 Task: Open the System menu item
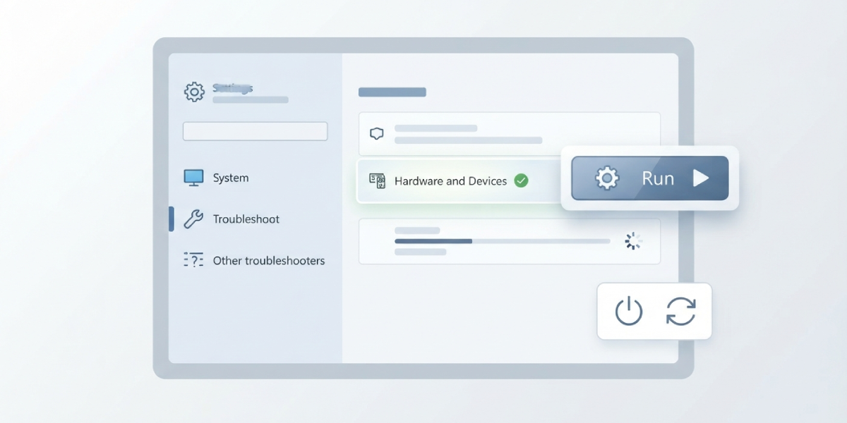tap(231, 178)
